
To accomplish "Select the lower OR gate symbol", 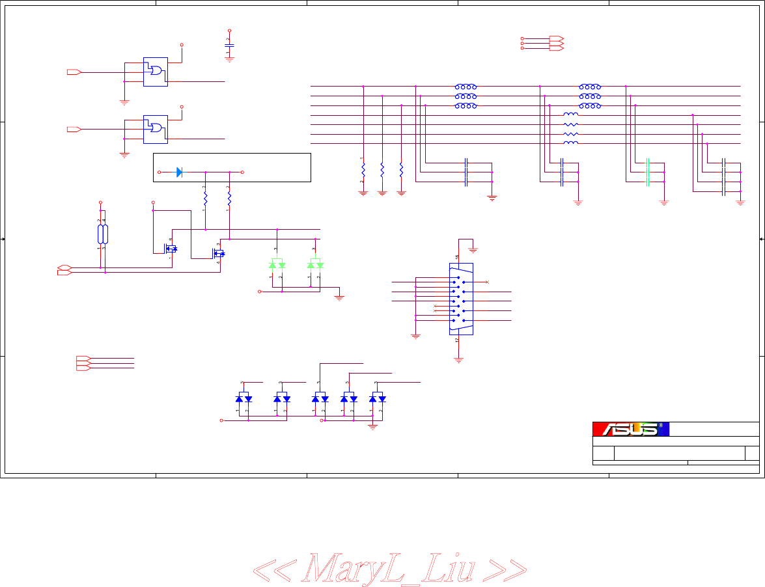I will [x=156, y=130].
